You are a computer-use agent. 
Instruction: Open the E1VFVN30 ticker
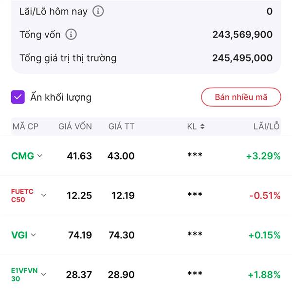(x=24, y=274)
